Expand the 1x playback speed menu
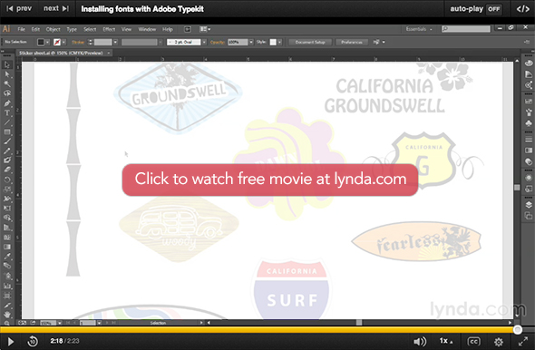 [x=446, y=341]
